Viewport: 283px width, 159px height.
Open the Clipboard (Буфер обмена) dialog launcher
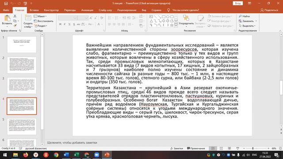pos(20,31)
